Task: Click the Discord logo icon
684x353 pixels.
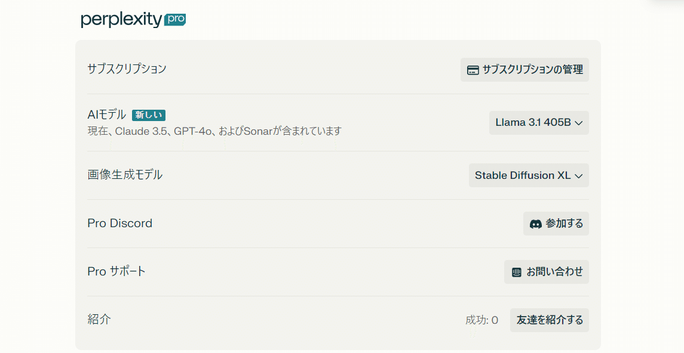Action: [x=536, y=224]
